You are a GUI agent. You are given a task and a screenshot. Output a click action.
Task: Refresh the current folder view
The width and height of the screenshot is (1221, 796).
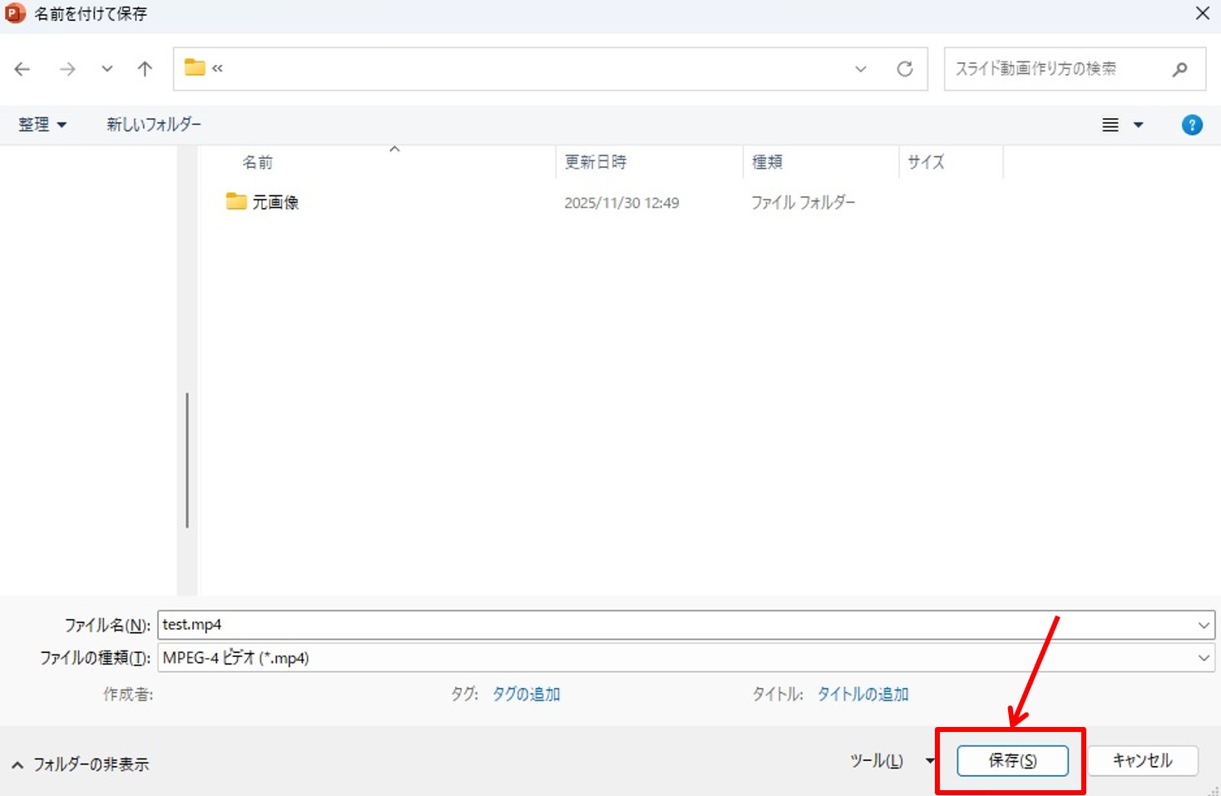(905, 69)
